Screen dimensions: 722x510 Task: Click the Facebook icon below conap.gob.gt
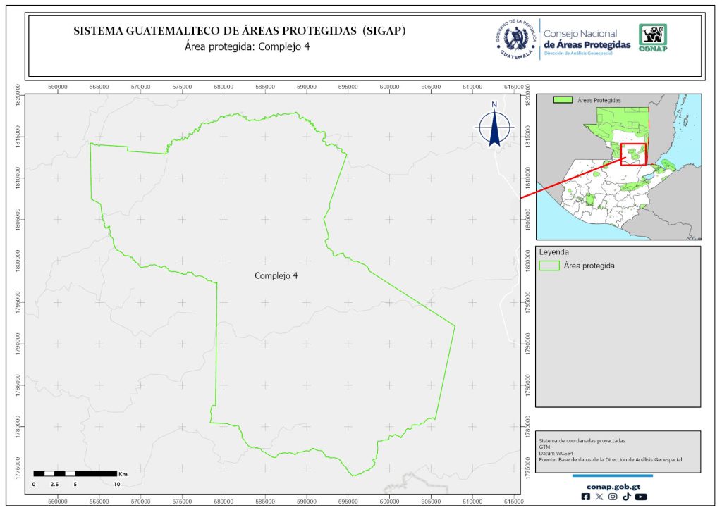pyautogui.click(x=586, y=497)
